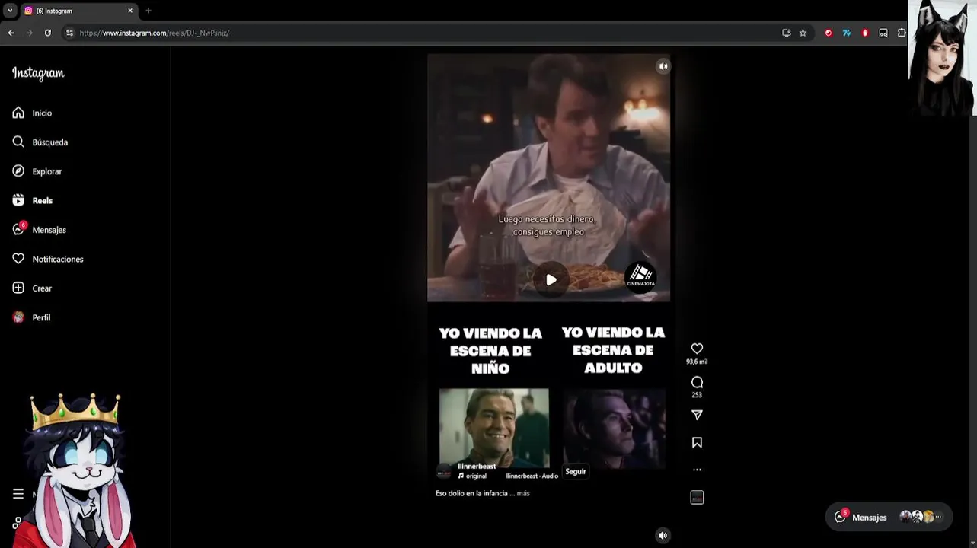Click the like count 93,6 mil

(697, 362)
